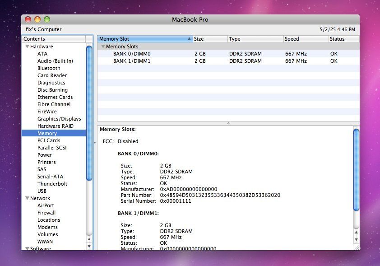Select the BANK 1/DIMM1 table row

228,61
